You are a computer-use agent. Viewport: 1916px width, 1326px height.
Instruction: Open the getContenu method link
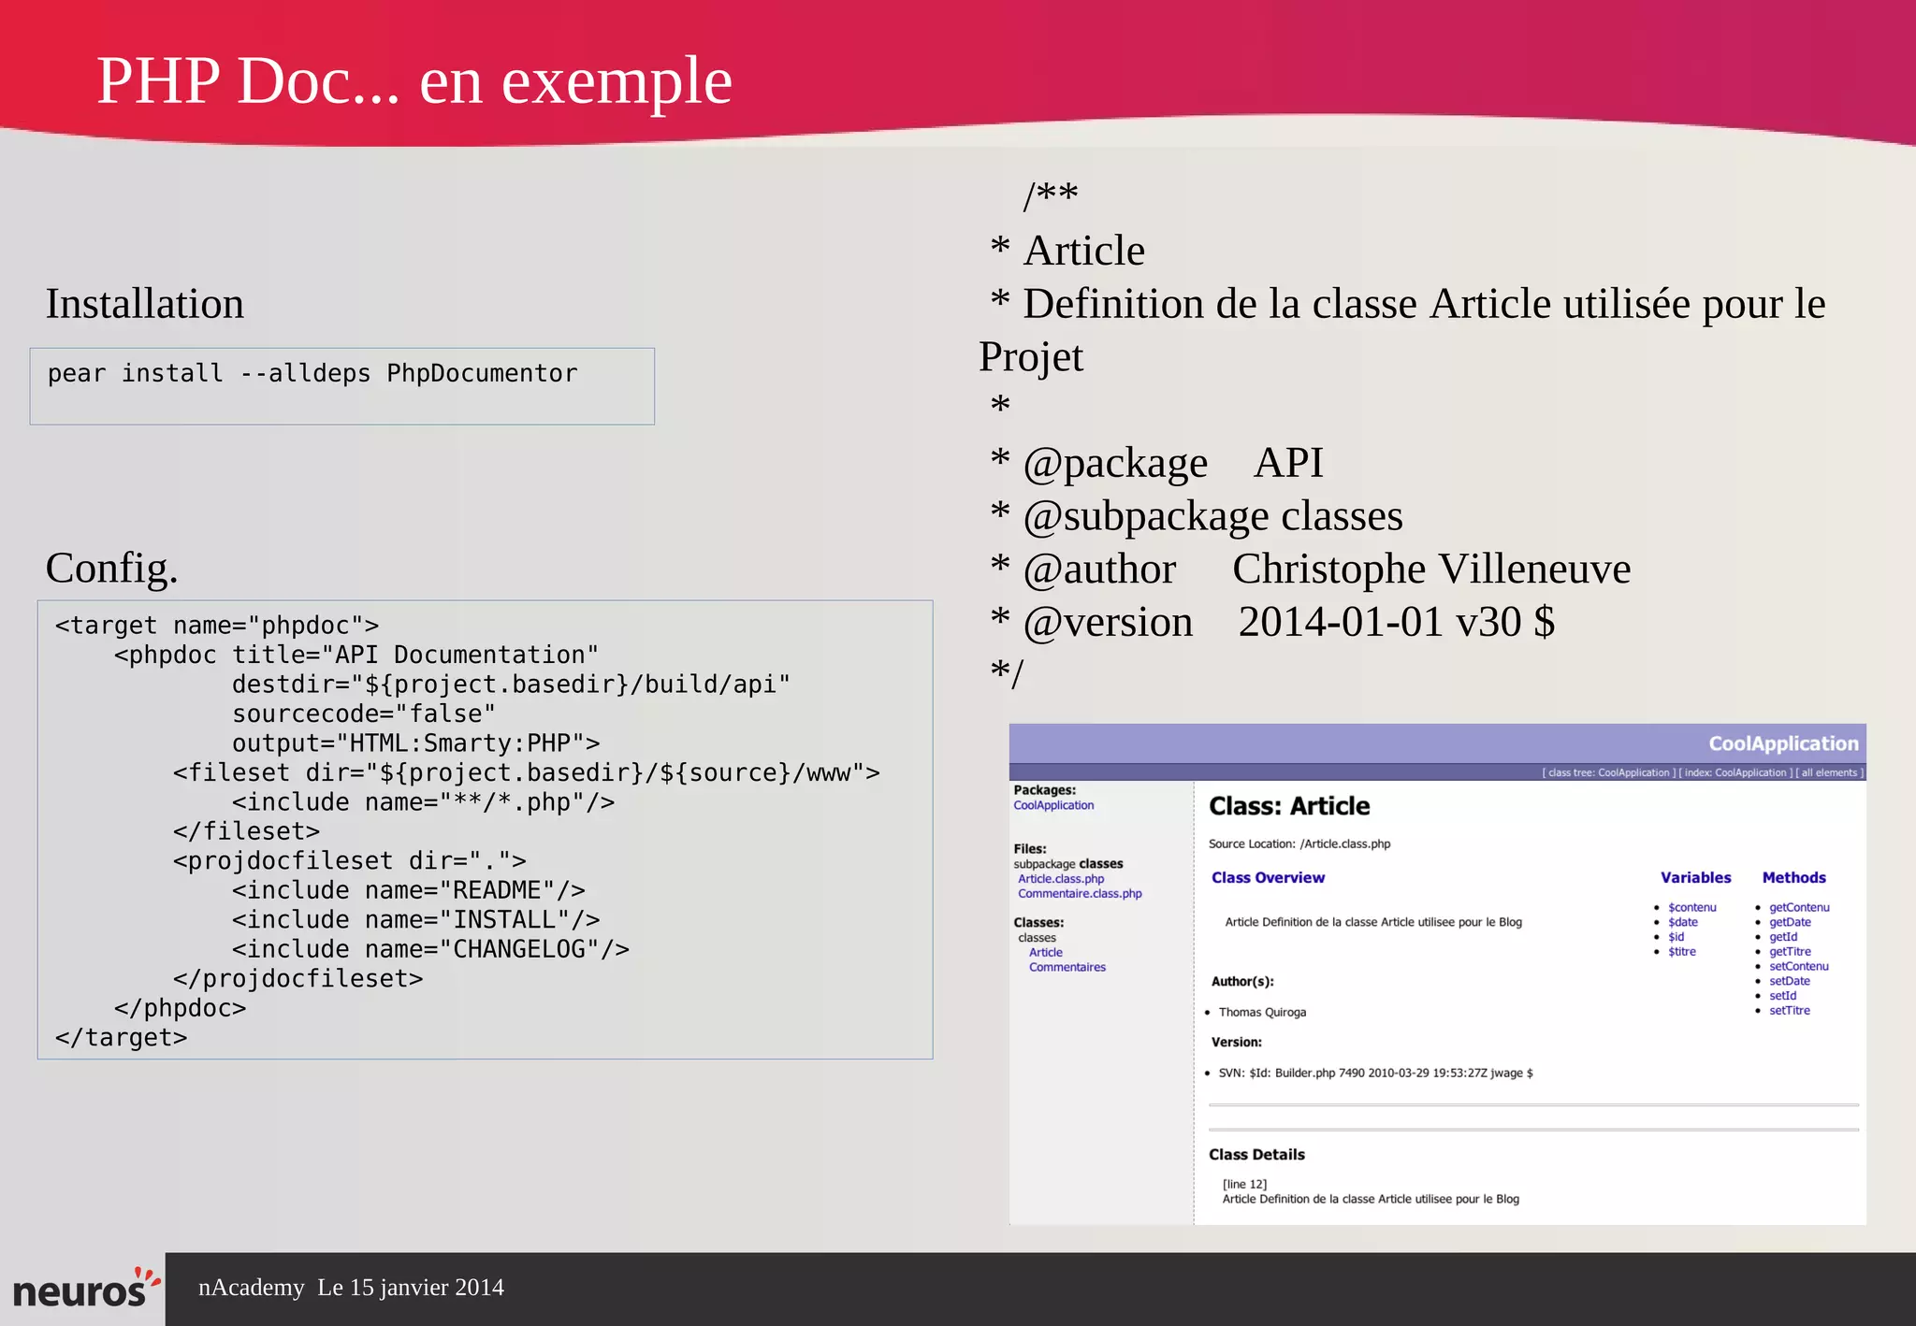(x=1799, y=907)
